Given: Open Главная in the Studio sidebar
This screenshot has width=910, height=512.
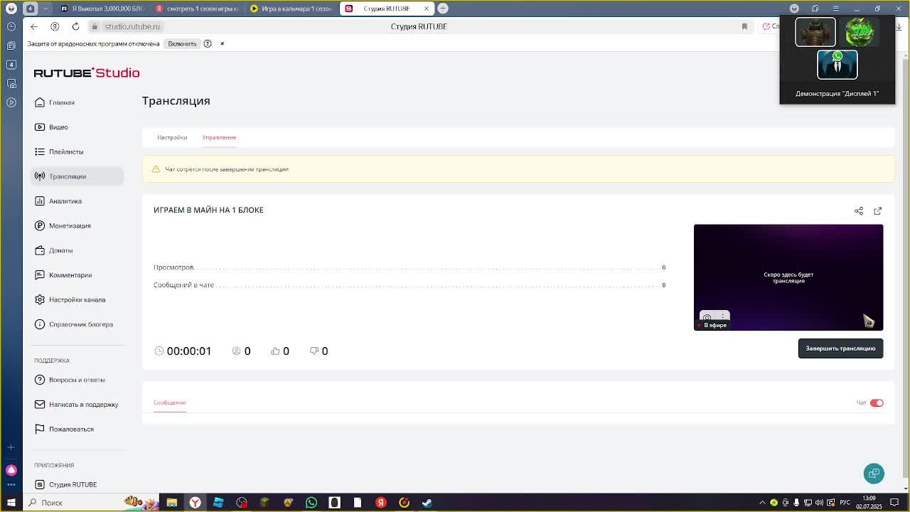Looking at the screenshot, I should (x=62, y=102).
